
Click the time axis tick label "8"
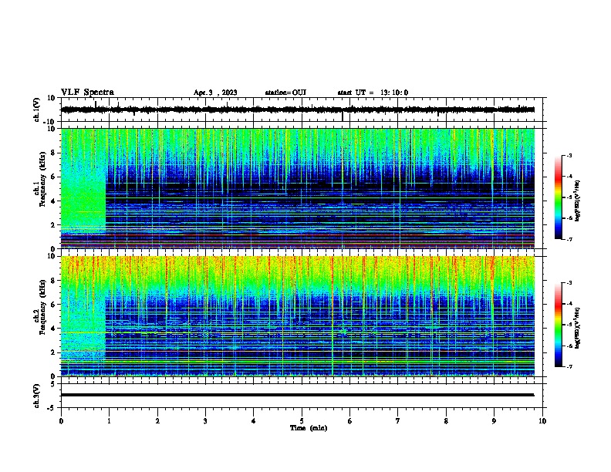tap(446, 421)
